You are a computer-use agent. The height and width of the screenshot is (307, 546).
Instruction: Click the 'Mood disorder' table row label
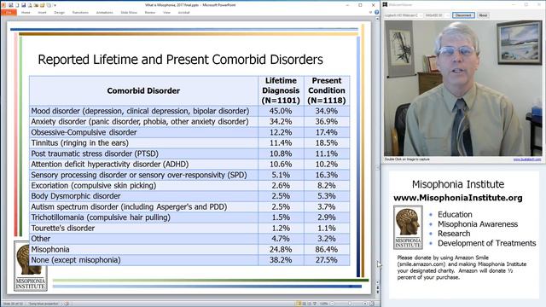point(140,111)
